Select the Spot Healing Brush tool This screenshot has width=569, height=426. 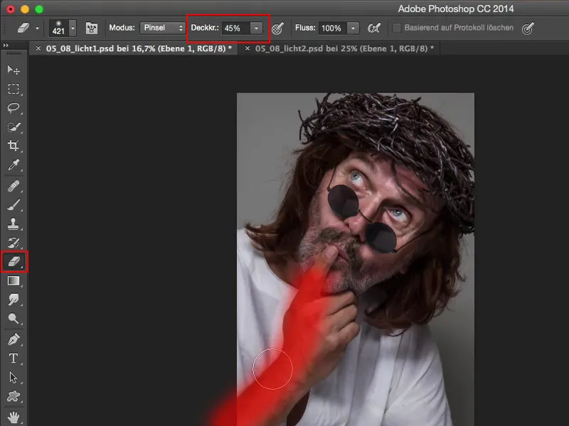14,186
